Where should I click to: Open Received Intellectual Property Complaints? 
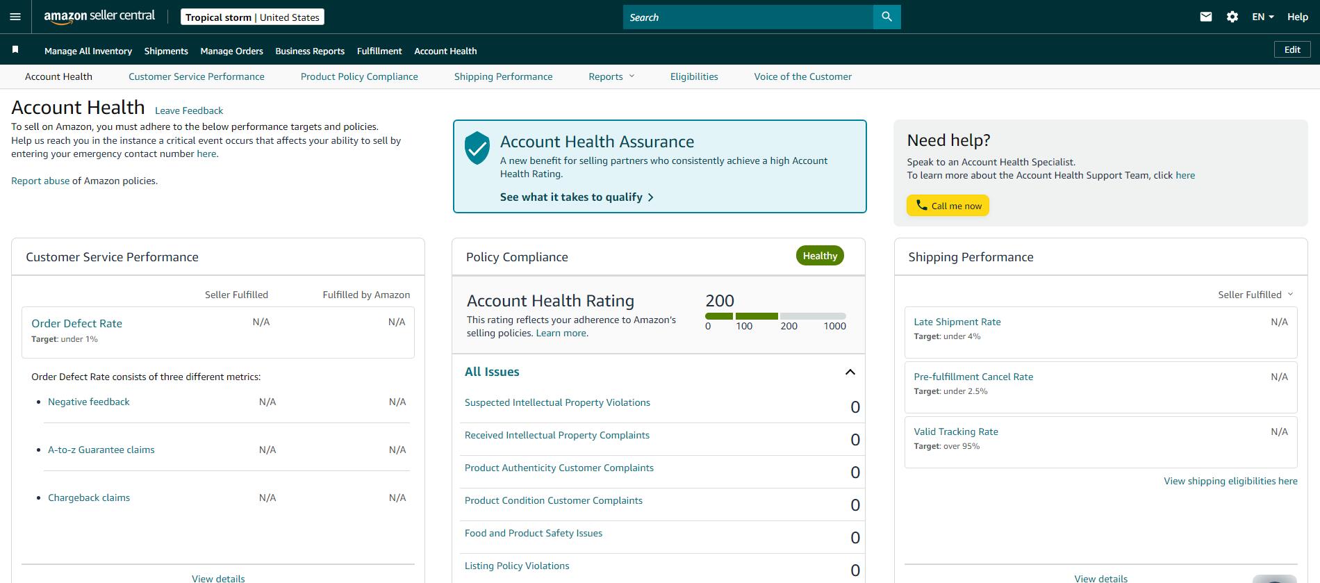(557, 435)
